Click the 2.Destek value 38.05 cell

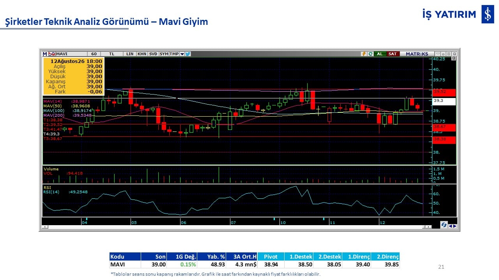pos(327,264)
